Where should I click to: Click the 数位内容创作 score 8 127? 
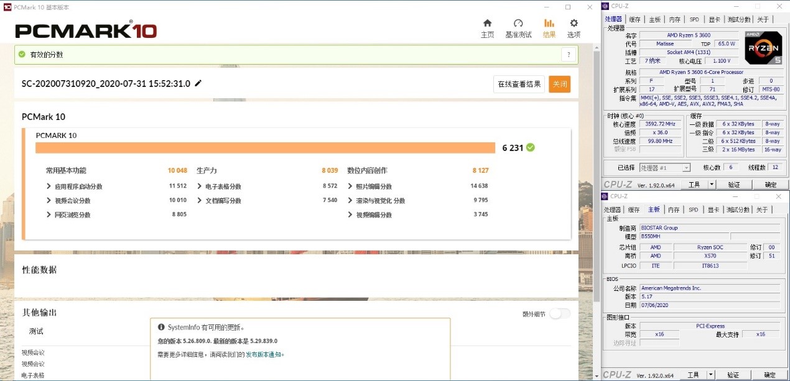(480, 170)
